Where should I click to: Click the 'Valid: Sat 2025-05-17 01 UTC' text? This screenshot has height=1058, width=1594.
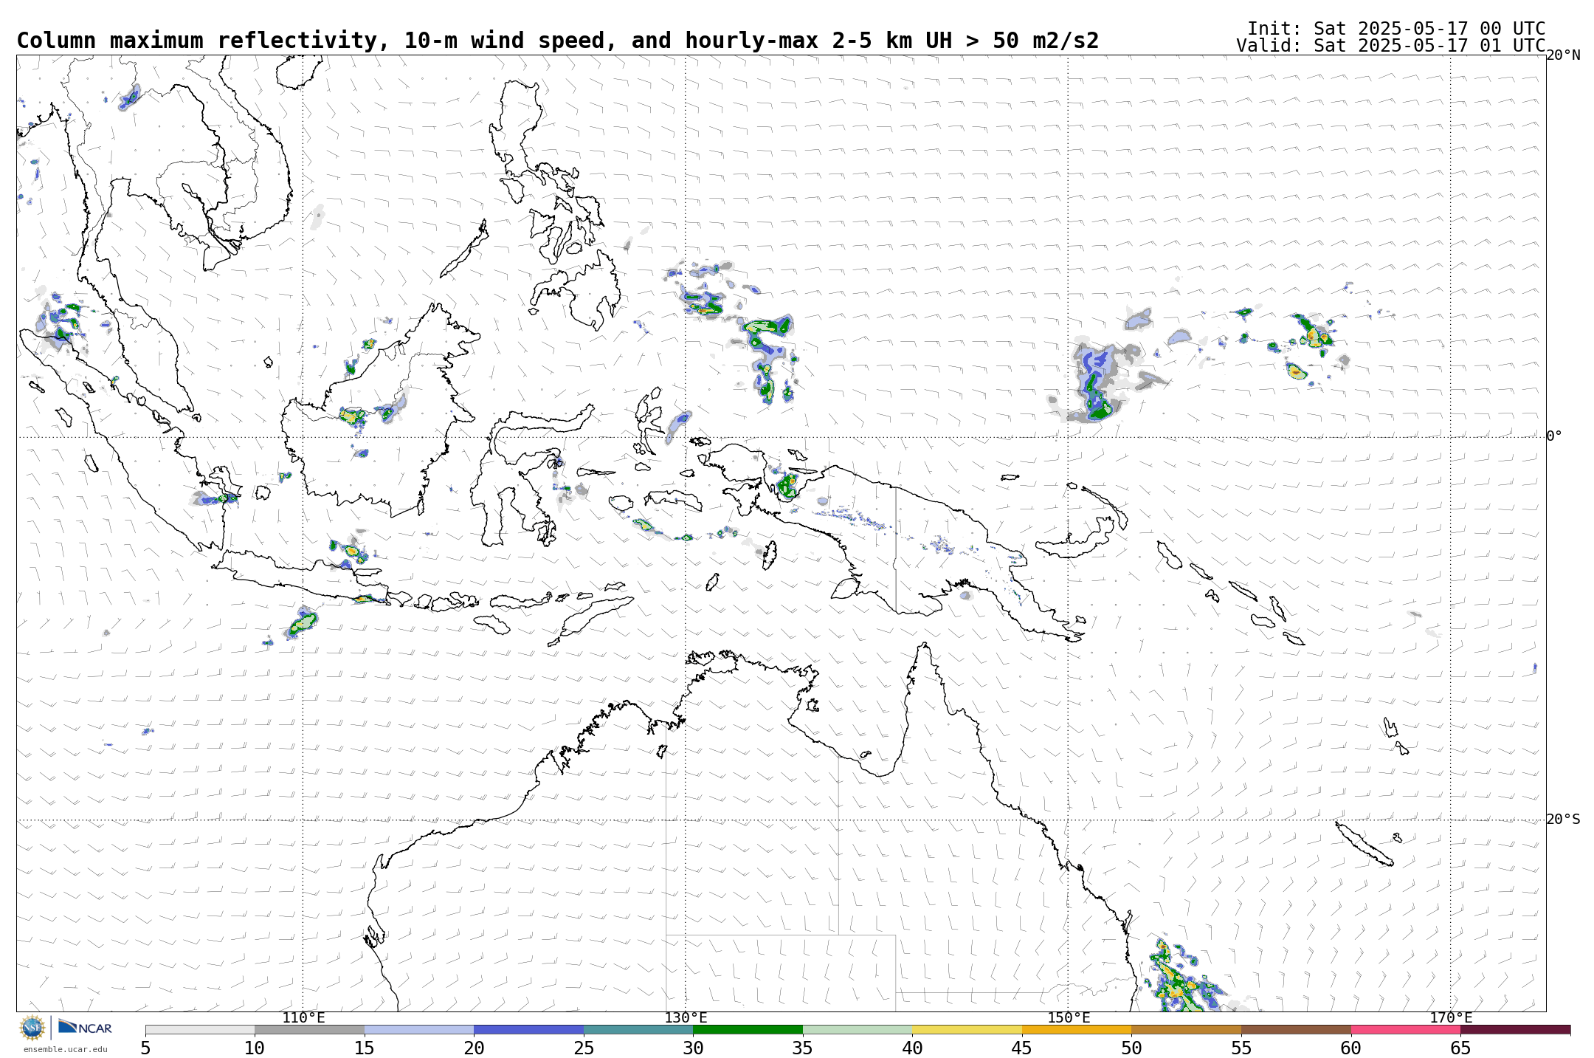pos(1390,46)
